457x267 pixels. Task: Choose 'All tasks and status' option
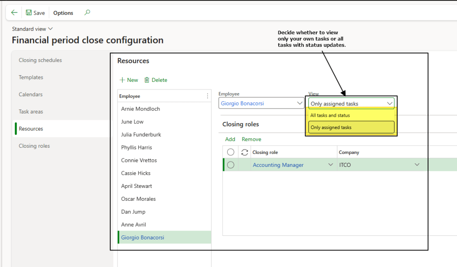(330, 115)
